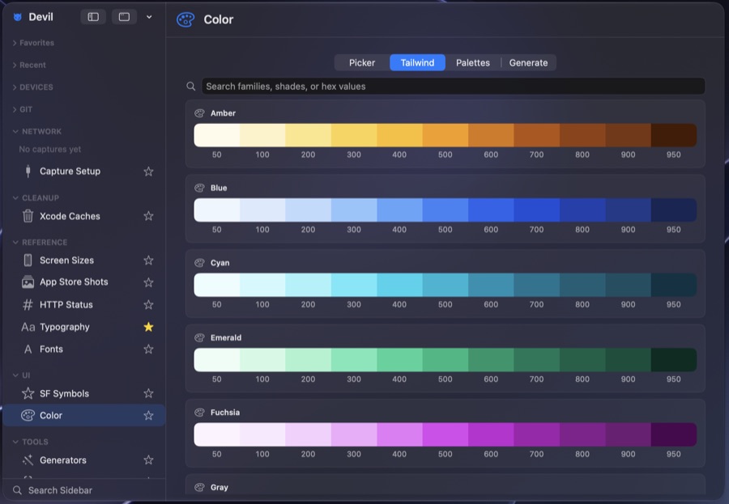Favorite Screen Sizes with its star

click(x=148, y=260)
